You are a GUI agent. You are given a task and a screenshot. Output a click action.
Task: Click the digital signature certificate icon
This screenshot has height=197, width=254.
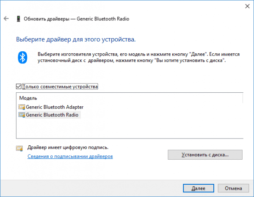(x=19, y=148)
